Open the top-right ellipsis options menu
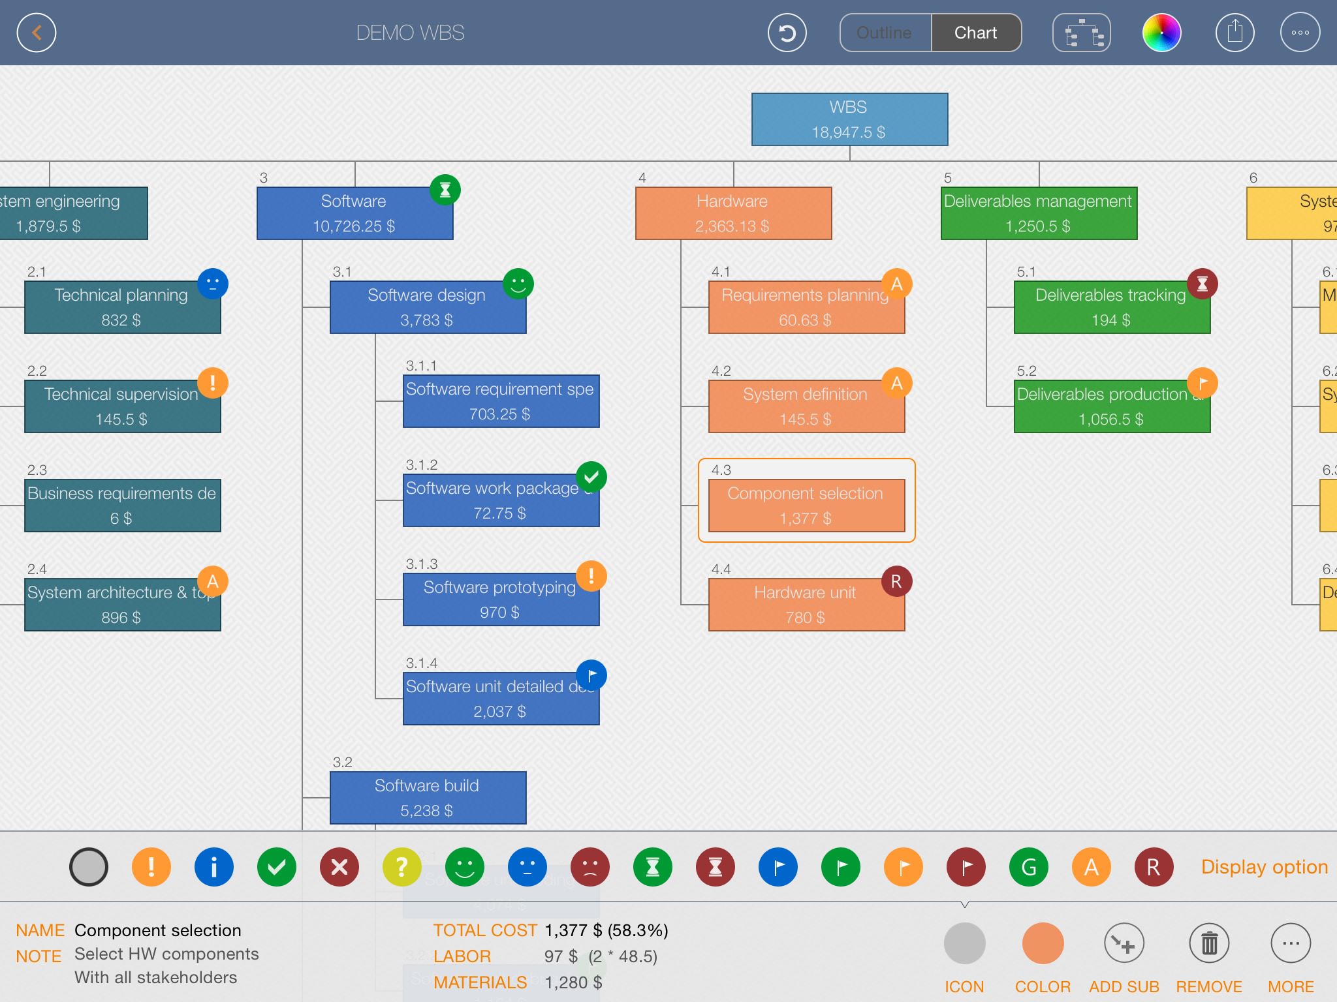Image resolution: width=1337 pixels, height=1002 pixels. click(x=1300, y=33)
